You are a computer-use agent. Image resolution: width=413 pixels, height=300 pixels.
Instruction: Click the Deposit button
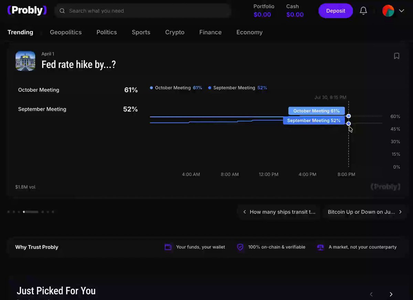click(336, 11)
